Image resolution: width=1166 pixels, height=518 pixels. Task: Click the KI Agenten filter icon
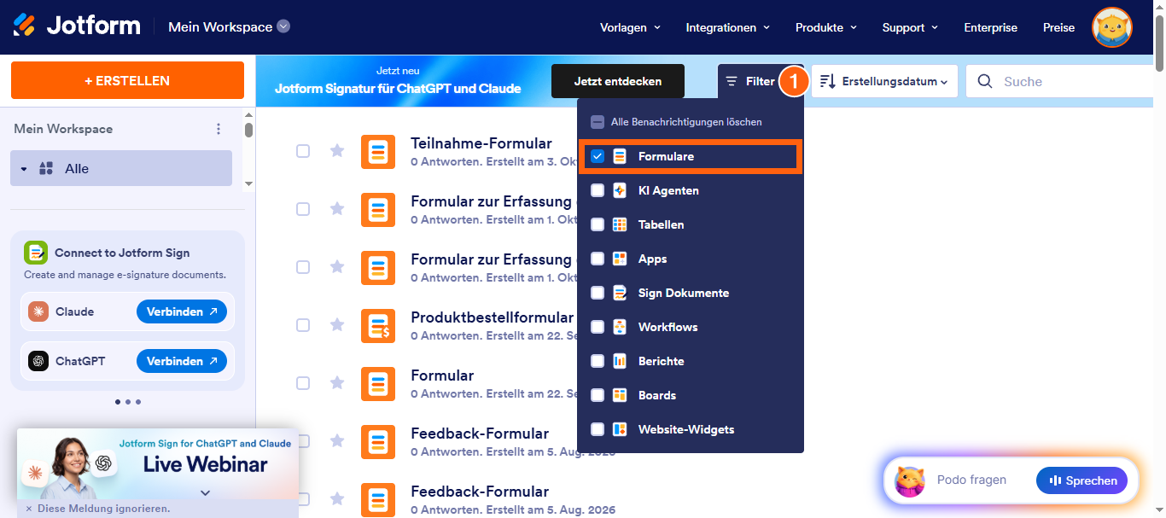pos(621,190)
